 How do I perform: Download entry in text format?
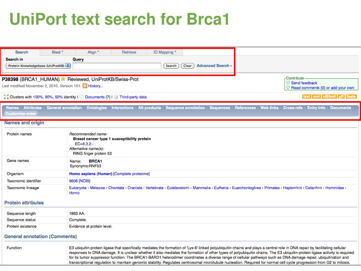click(306, 97)
